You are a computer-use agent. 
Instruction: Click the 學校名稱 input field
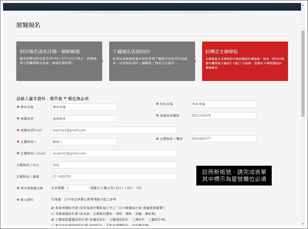click(x=84, y=107)
